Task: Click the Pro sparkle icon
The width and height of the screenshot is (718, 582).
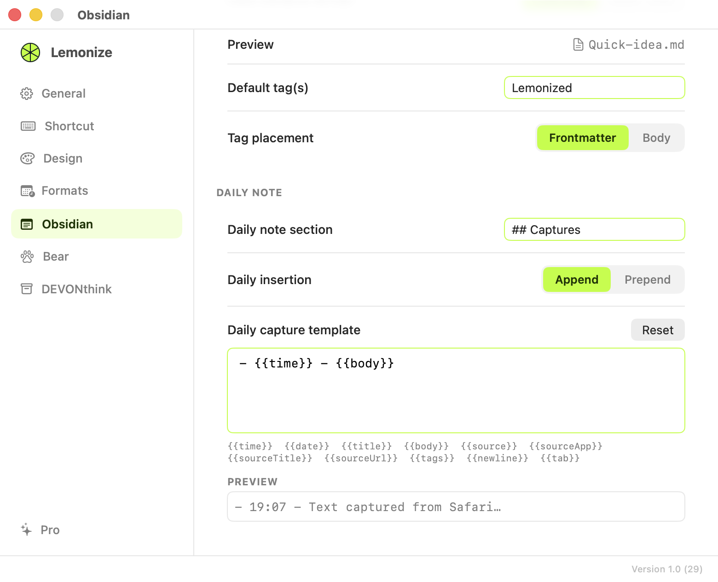Action: tap(26, 530)
